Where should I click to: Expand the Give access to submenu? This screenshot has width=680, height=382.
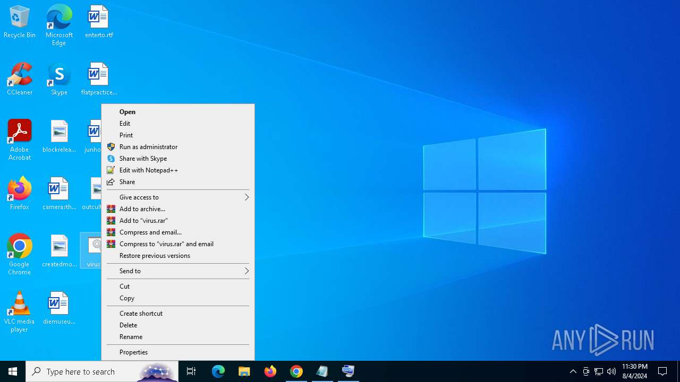[x=178, y=197]
